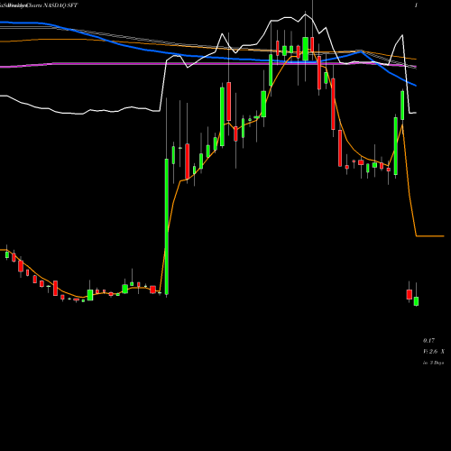Click the last red candlestick after the gap down
This screenshot has width=451, height=451.
(409, 294)
